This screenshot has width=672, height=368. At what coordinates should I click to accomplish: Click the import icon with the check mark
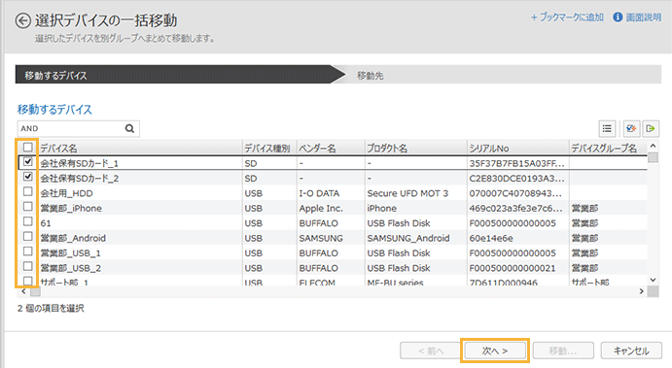pos(631,128)
